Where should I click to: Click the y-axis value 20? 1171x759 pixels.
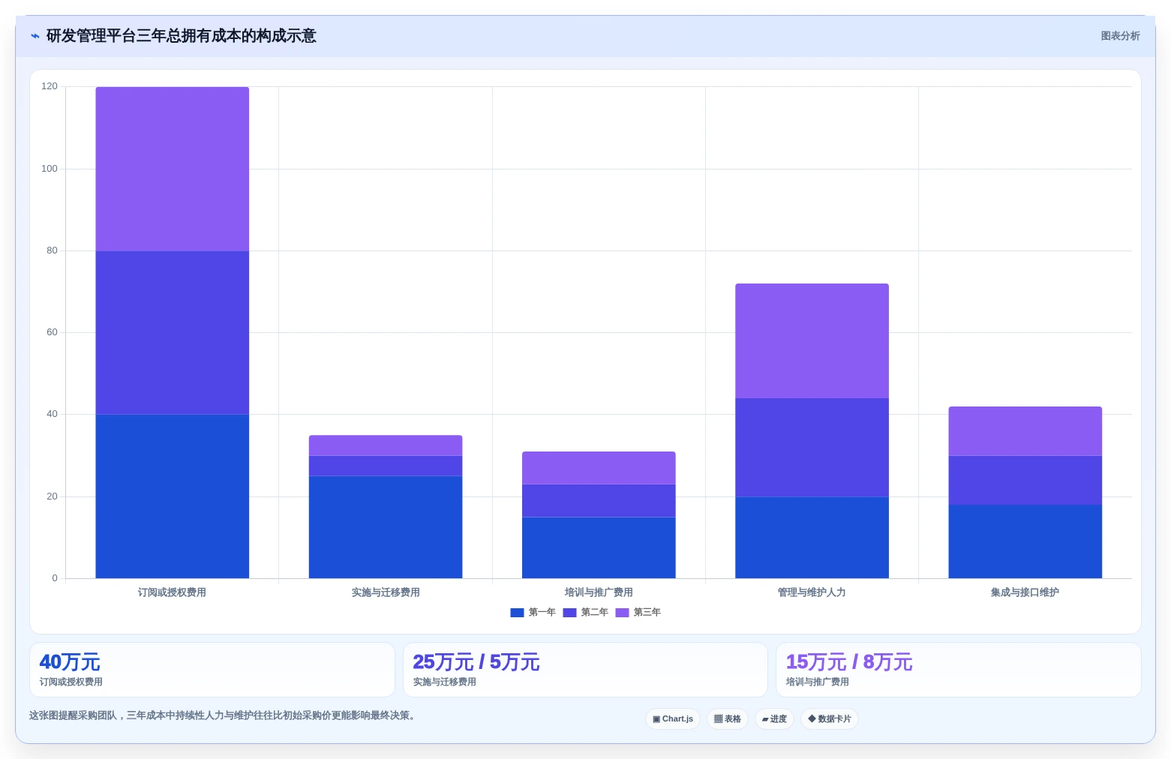(x=52, y=496)
